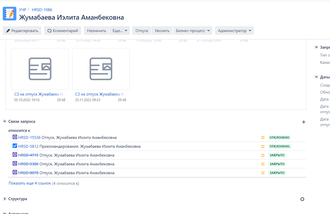The height and width of the screenshot is (214, 330).
Task: Click the Комментарий button
Action: 62,30
